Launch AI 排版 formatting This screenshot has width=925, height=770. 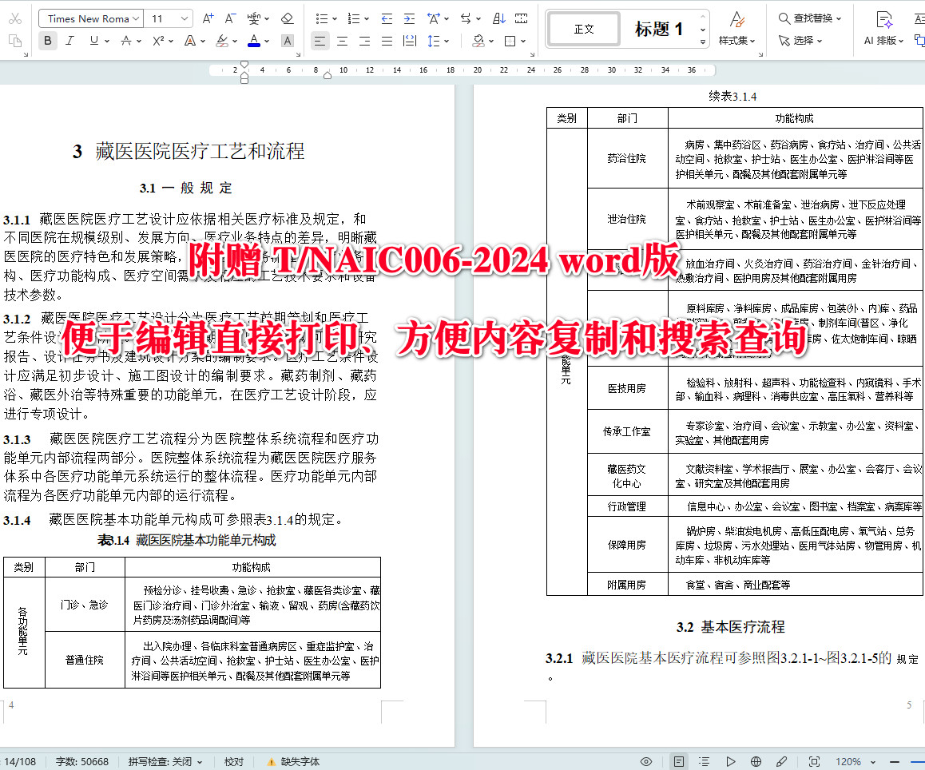[881, 28]
